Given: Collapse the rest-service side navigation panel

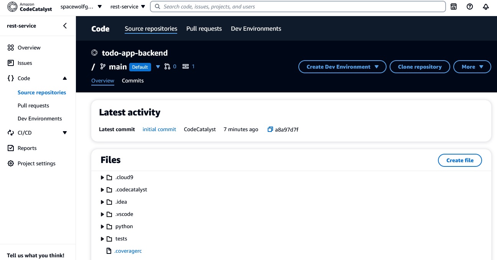Looking at the screenshot, I should [x=65, y=26].
